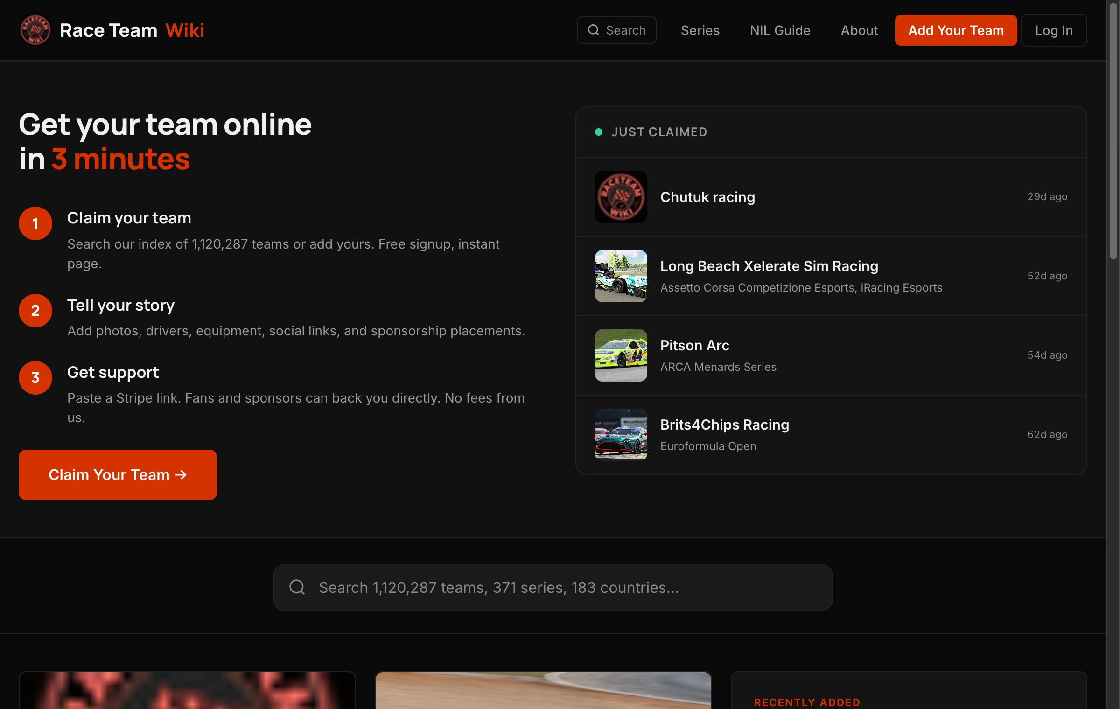The width and height of the screenshot is (1120, 709).
Task: Open Long Beach Xelerate Sim Racing thumbnail
Action: pyautogui.click(x=621, y=276)
